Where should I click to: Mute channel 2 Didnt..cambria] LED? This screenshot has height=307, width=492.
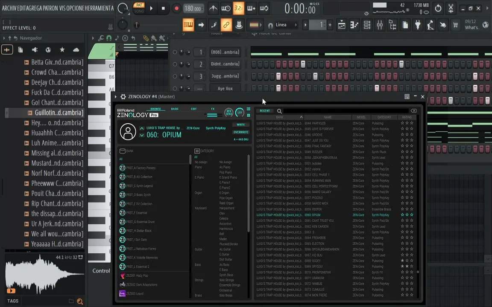175,64
